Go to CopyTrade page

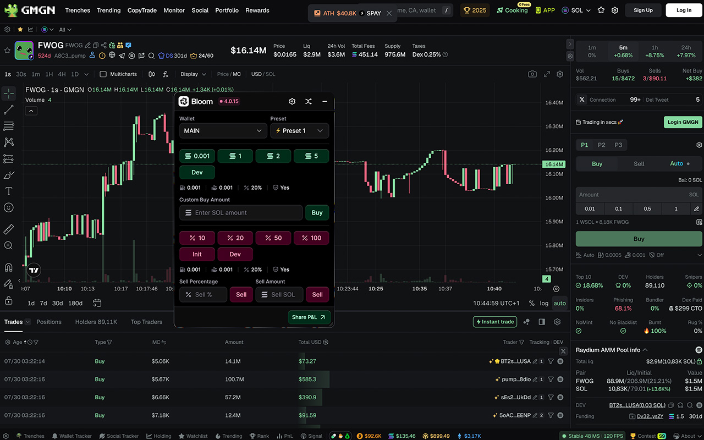(142, 10)
